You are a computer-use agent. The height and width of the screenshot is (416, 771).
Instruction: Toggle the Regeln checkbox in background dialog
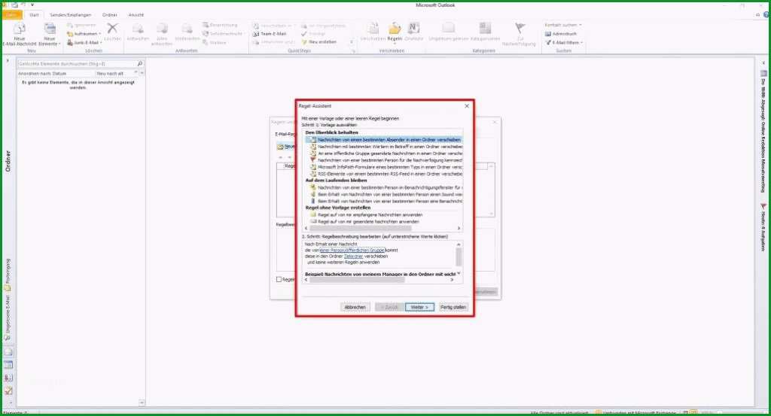click(279, 279)
